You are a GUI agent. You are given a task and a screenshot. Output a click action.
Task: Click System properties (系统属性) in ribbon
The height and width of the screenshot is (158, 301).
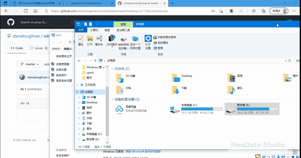[161, 43]
